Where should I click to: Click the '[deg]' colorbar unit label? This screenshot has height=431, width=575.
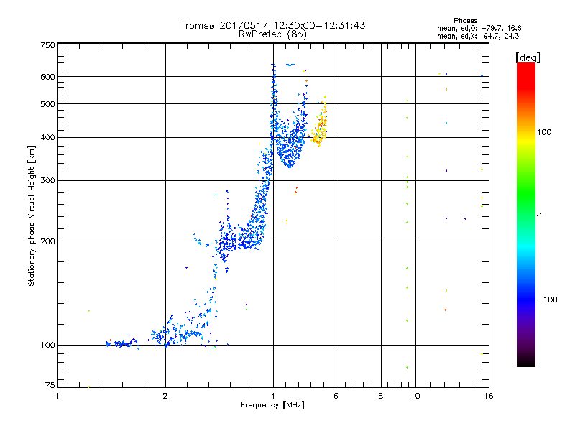click(528, 57)
